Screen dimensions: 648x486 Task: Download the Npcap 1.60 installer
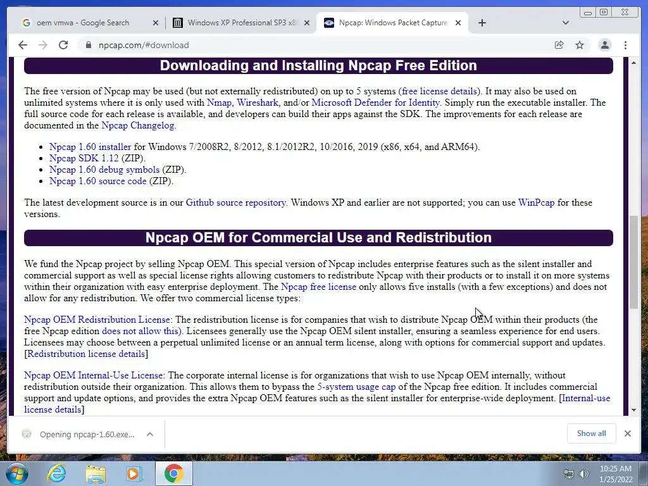click(x=90, y=147)
